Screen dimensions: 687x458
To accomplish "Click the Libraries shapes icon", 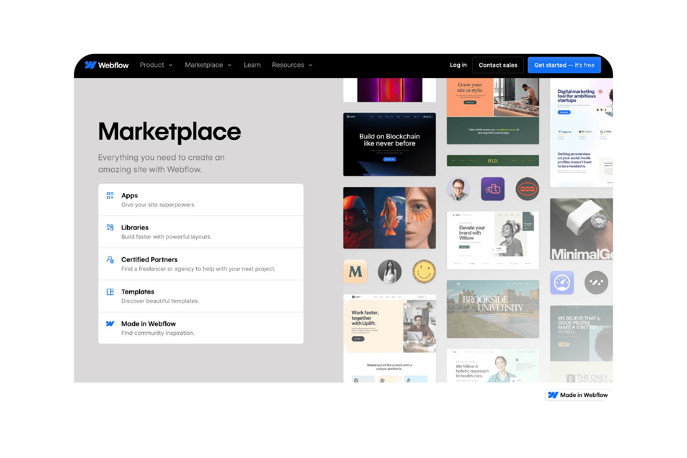I will click(110, 228).
